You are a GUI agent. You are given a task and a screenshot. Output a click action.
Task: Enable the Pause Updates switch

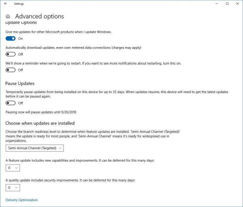coord(10,103)
